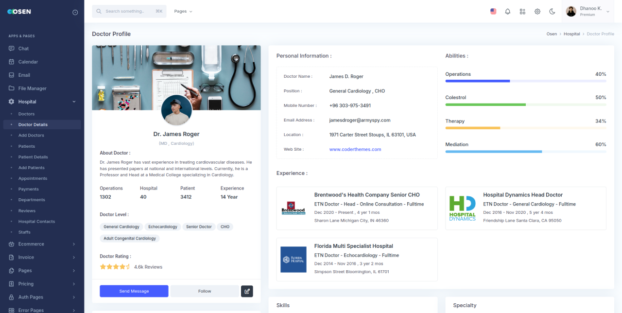The height and width of the screenshot is (313, 622).
Task: Click the Therapy progress bar
Action: pos(526,128)
